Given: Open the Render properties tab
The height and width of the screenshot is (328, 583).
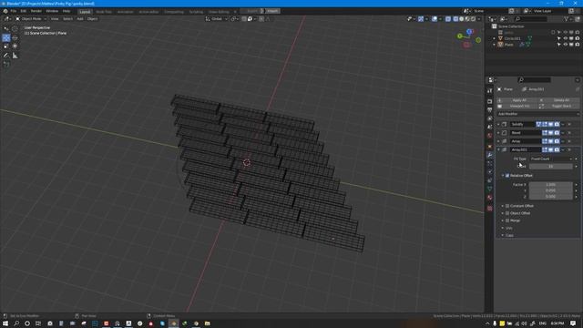Looking at the screenshot, I should [490, 101].
